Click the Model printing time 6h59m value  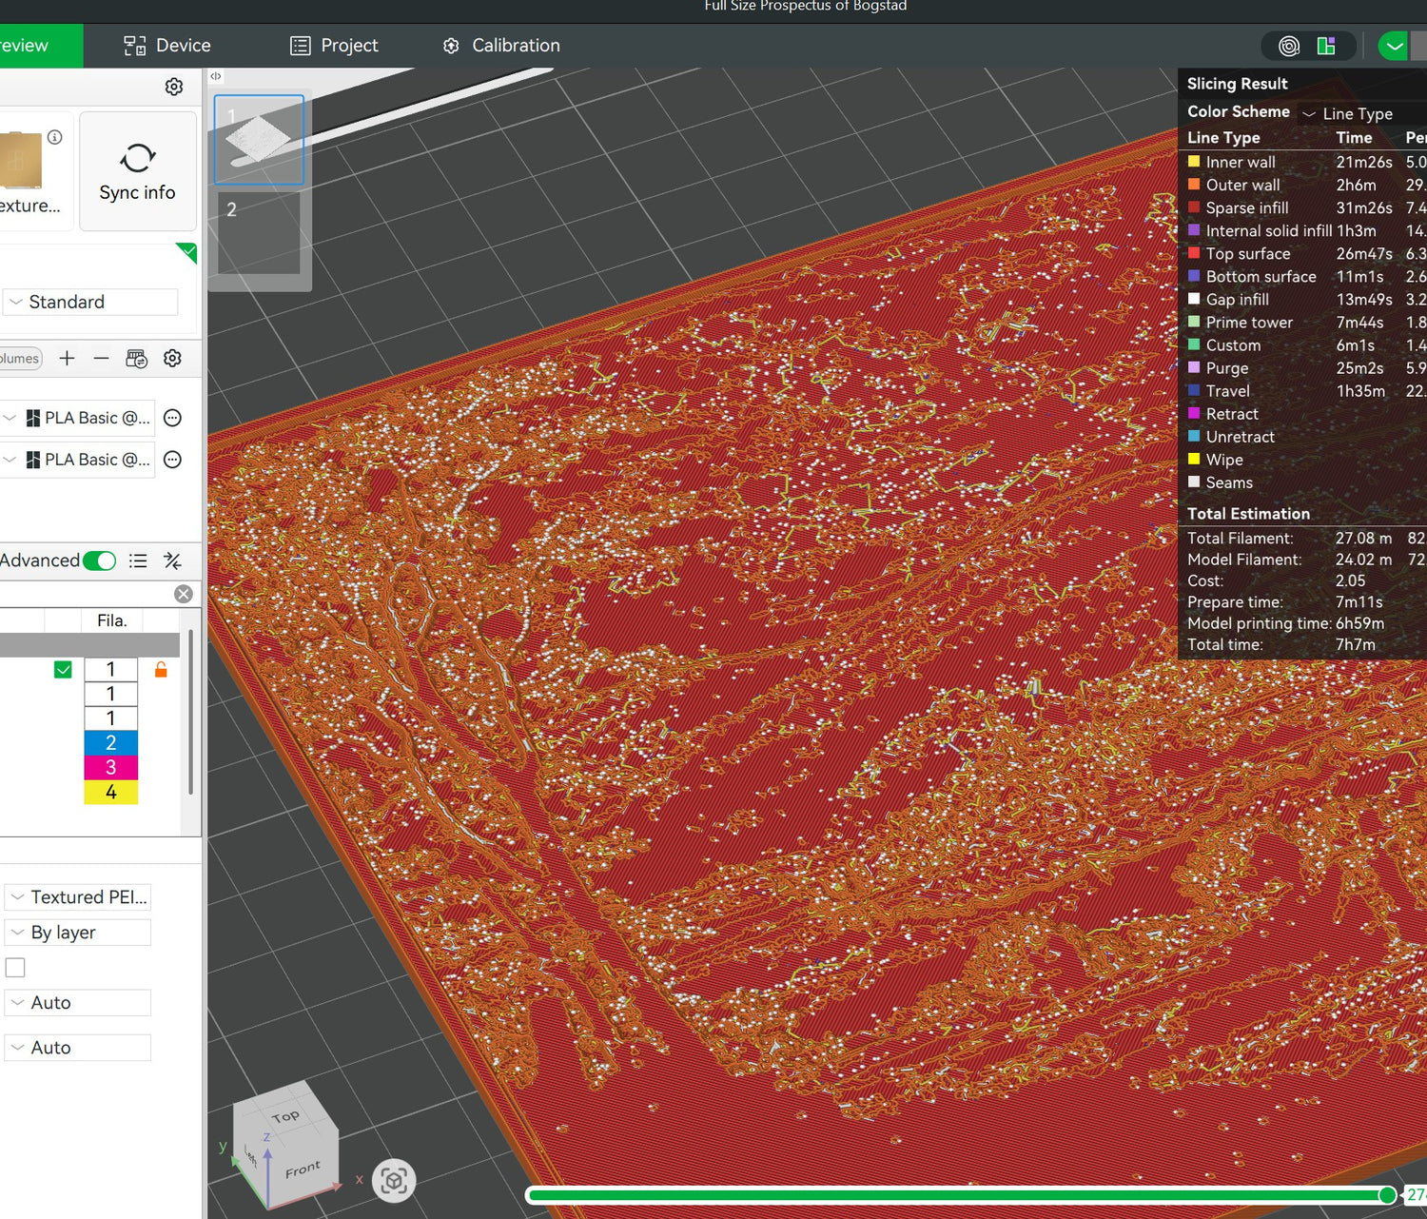pos(1360,623)
